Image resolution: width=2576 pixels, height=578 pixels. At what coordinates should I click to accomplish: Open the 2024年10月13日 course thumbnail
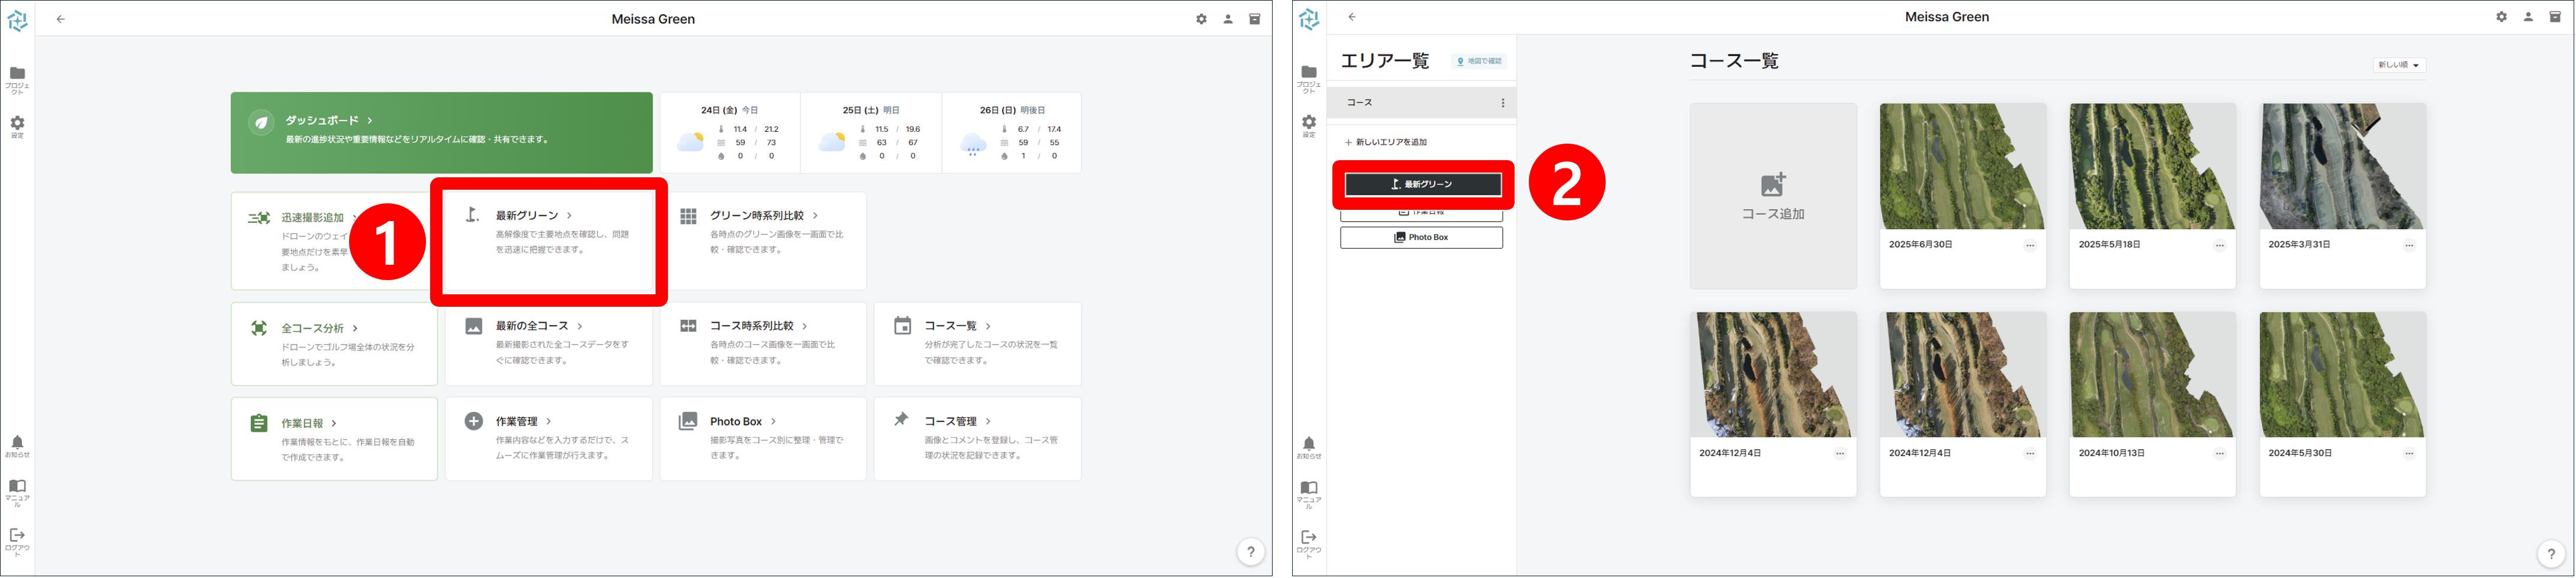tap(2152, 374)
